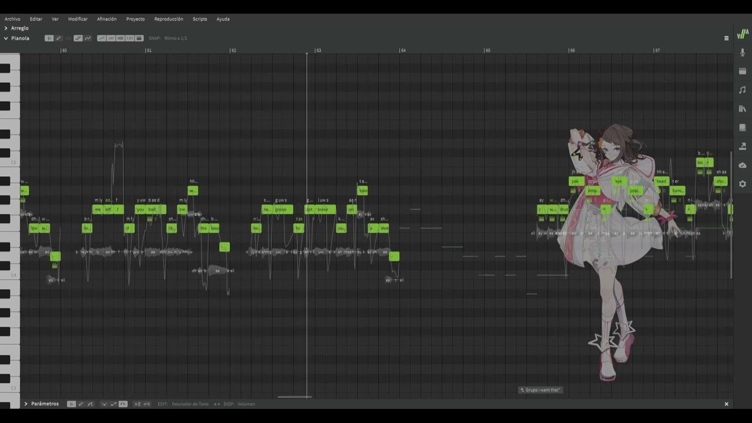Swap the EDIT and DISP parameters
Image resolution: width=752 pixels, height=423 pixels.
pyautogui.click(x=217, y=404)
